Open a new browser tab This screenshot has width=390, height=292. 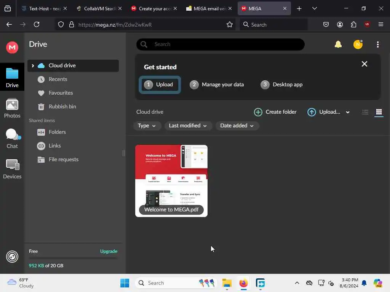click(299, 9)
